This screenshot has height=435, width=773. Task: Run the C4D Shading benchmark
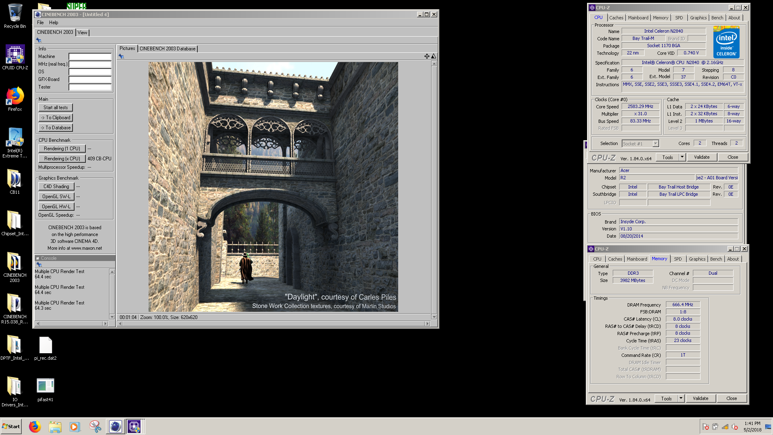tap(56, 186)
